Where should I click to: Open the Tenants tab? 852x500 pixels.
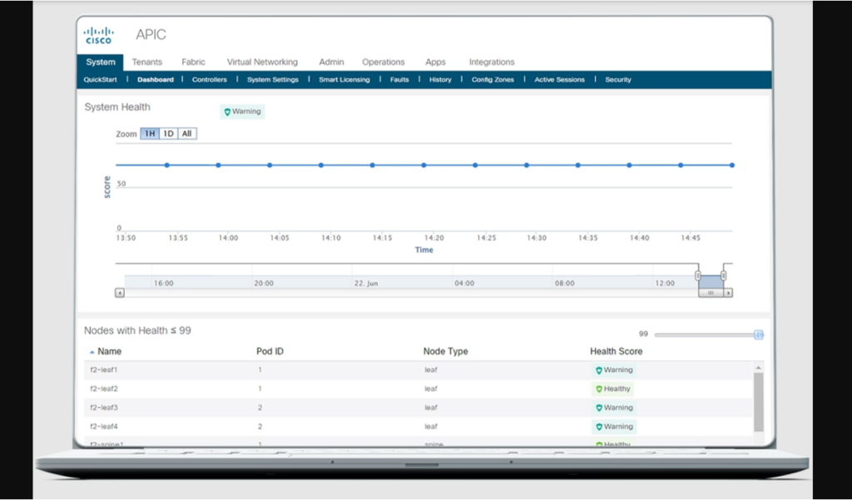pos(146,62)
